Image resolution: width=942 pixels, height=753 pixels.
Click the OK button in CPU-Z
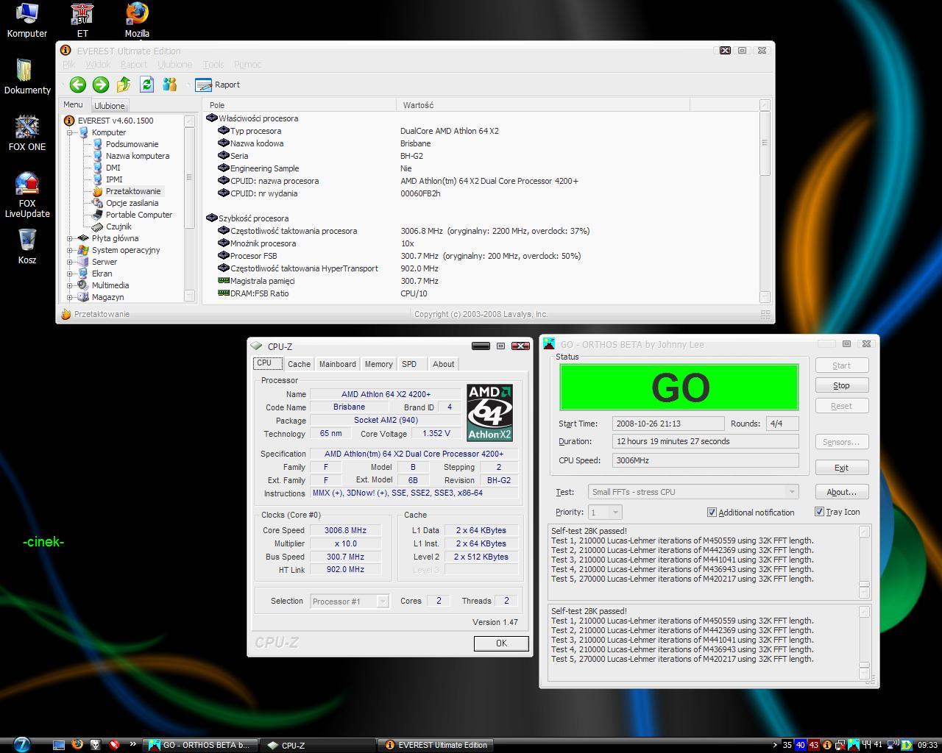501,643
